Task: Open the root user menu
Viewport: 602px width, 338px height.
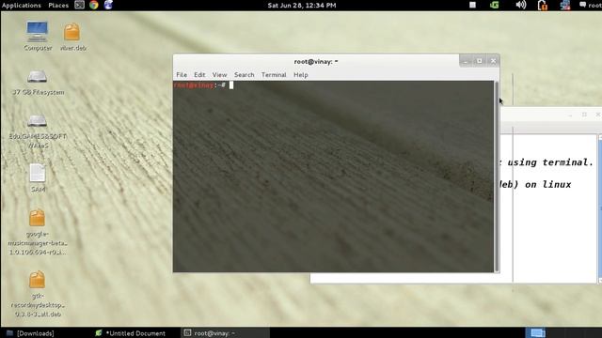Action: 591,5
